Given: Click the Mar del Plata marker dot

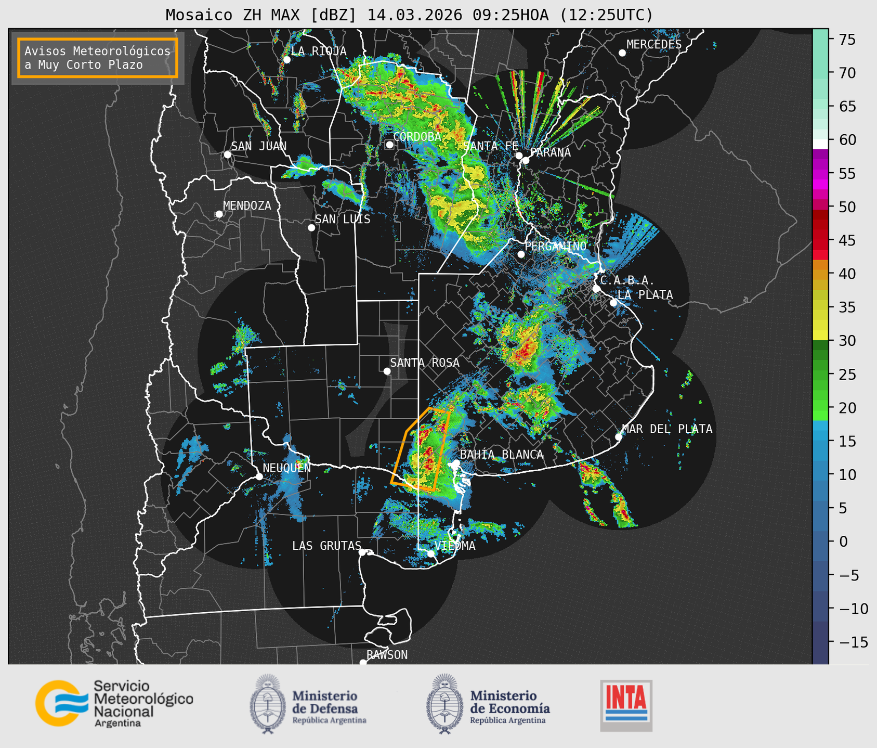Looking at the screenshot, I should click(619, 437).
